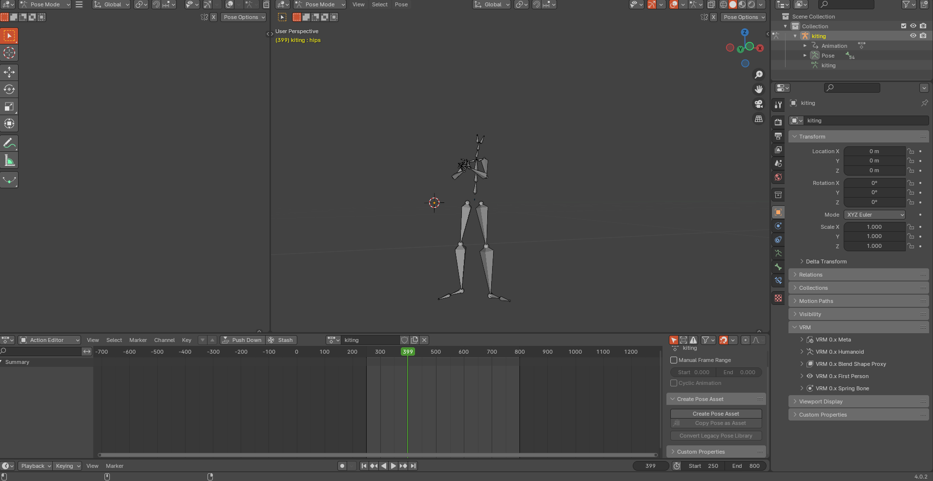Image resolution: width=933 pixels, height=481 pixels.
Task: Activate the Annotate pencil tool
Action: [9, 143]
